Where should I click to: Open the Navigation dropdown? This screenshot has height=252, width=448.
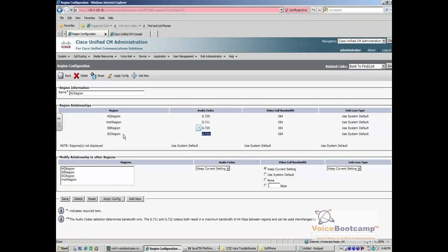(362, 41)
